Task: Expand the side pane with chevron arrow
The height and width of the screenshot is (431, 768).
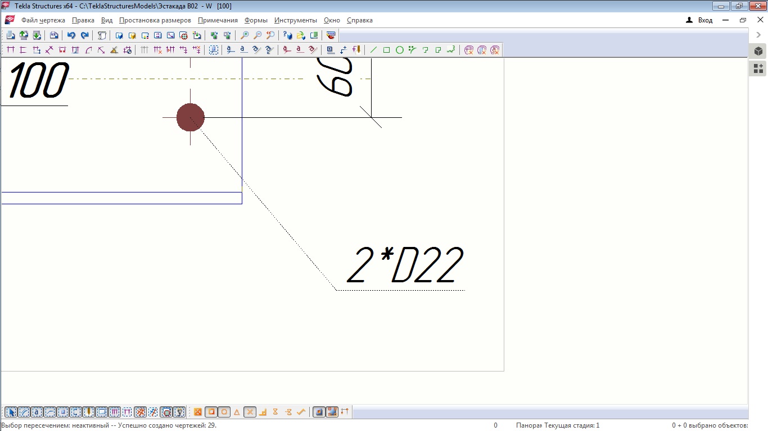Action: click(x=758, y=35)
